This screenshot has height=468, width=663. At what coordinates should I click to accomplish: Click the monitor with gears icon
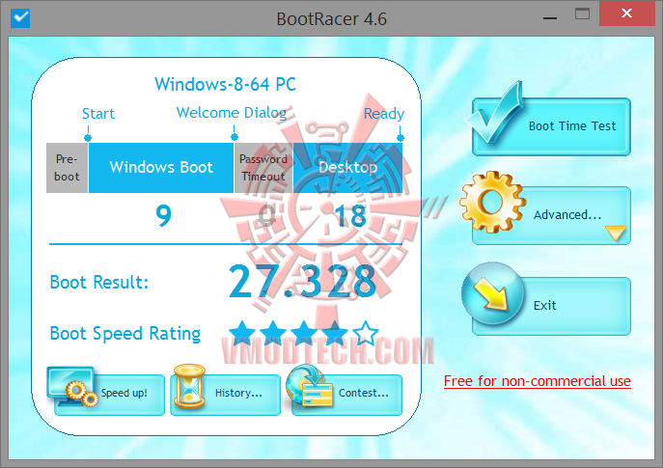click(x=72, y=387)
